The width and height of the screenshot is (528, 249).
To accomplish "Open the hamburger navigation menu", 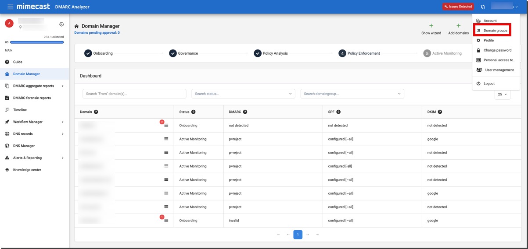I will (x=10, y=7).
